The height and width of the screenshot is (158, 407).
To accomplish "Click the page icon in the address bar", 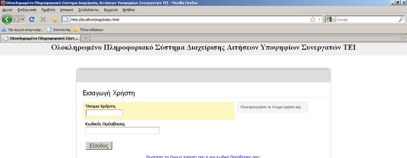I will [x=66, y=19].
